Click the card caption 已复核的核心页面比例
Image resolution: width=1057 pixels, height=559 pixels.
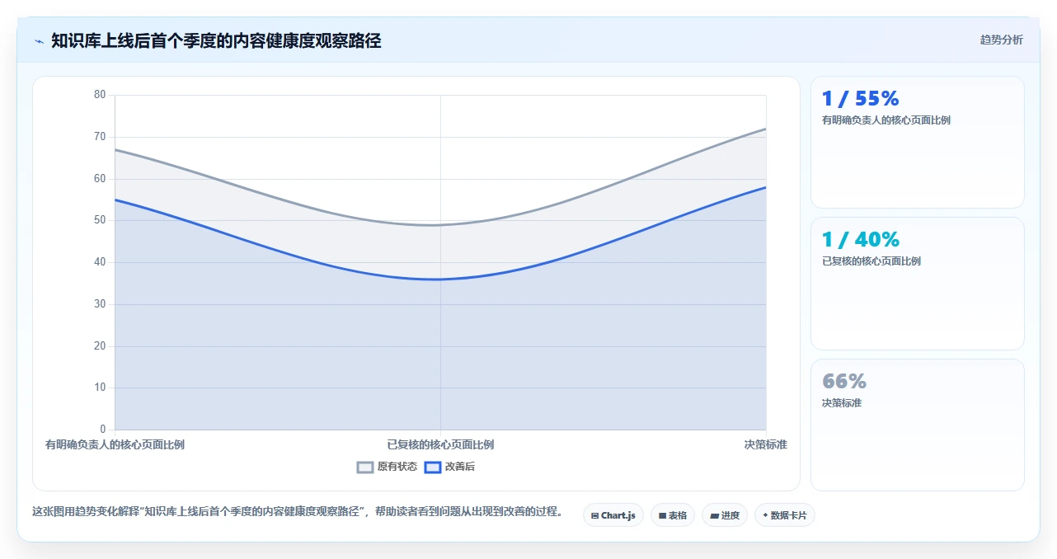point(871,261)
